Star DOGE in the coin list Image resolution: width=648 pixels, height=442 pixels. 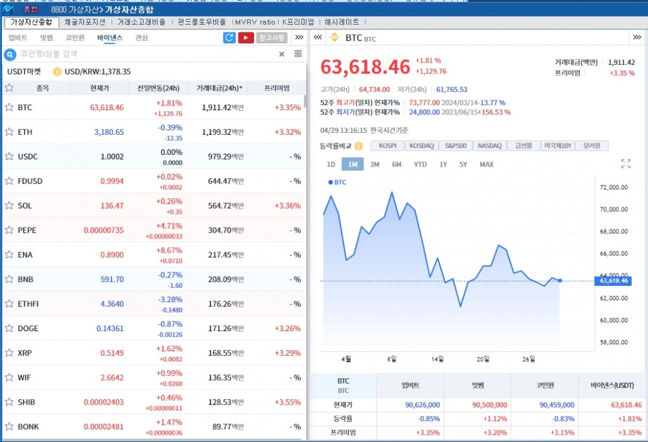pyautogui.click(x=10, y=329)
